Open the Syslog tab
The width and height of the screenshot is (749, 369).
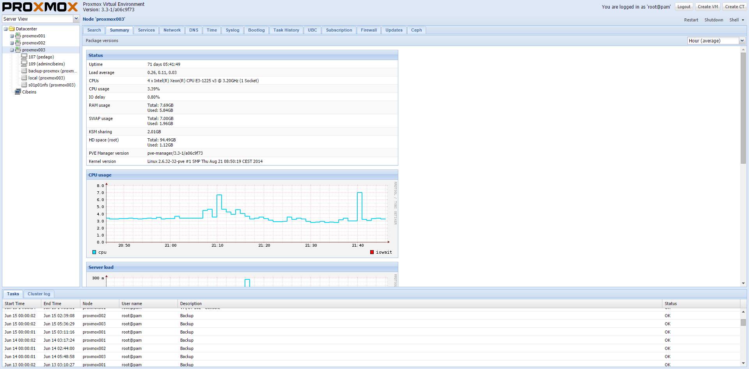tap(233, 30)
